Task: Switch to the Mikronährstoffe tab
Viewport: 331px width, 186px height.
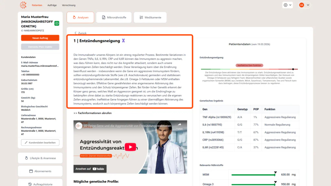Action: point(113,17)
